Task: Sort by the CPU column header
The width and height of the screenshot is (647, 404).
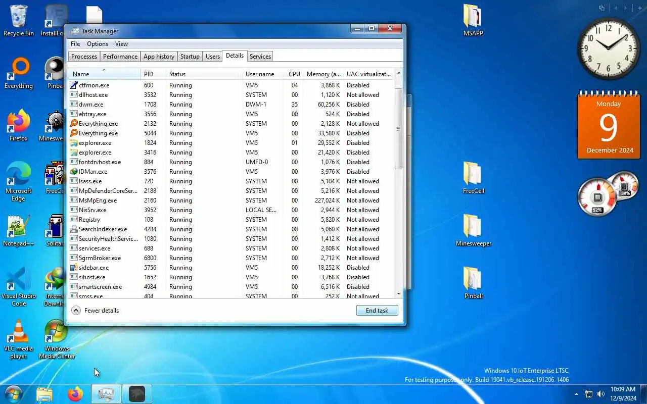Action: coord(294,74)
